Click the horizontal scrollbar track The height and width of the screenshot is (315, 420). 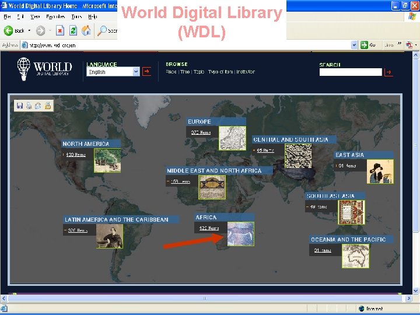[205, 298]
